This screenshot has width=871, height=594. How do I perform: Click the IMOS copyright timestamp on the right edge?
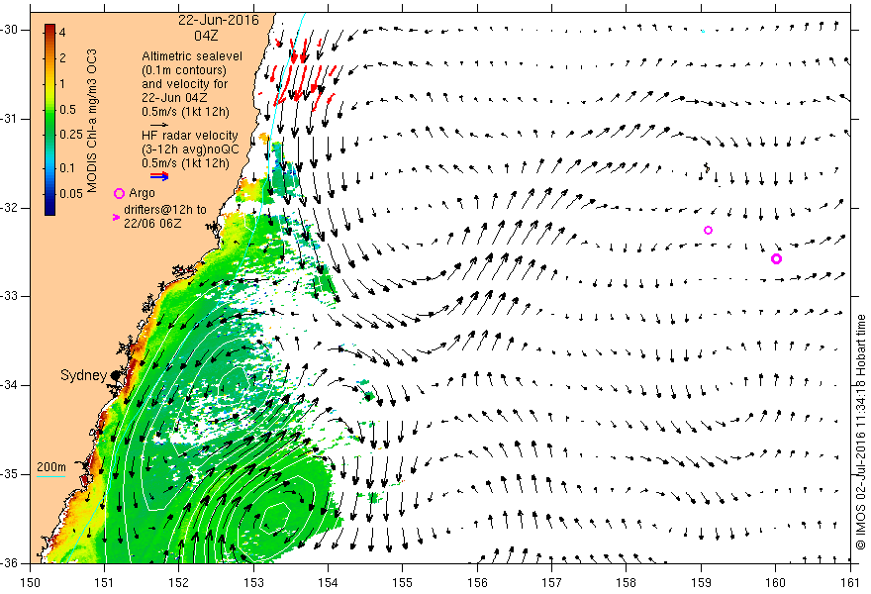click(861, 433)
